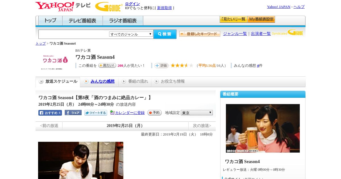Click the 2019年2月25日（月） date bar label
The height and width of the screenshot is (179, 341).
125,126
